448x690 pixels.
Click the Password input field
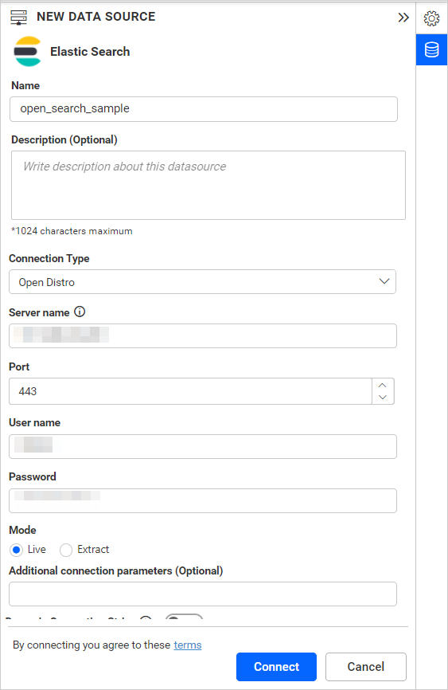point(203,501)
